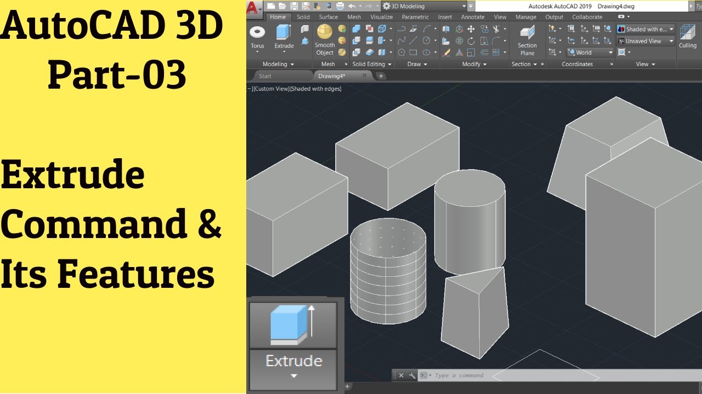Click the Interfere solids icon

click(370, 28)
